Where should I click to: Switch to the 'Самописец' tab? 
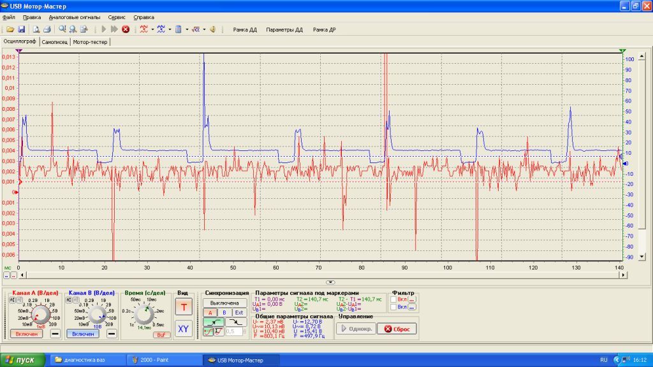(x=55, y=42)
